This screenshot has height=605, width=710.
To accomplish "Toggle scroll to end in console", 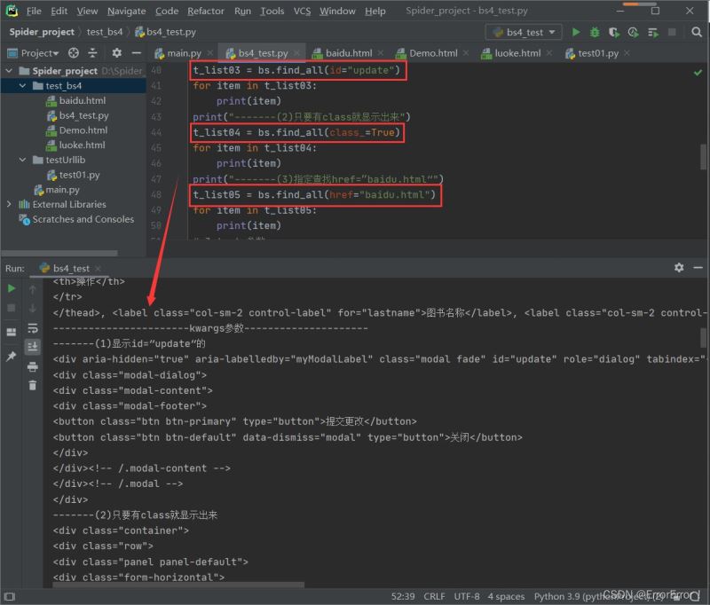I will pyautogui.click(x=33, y=347).
